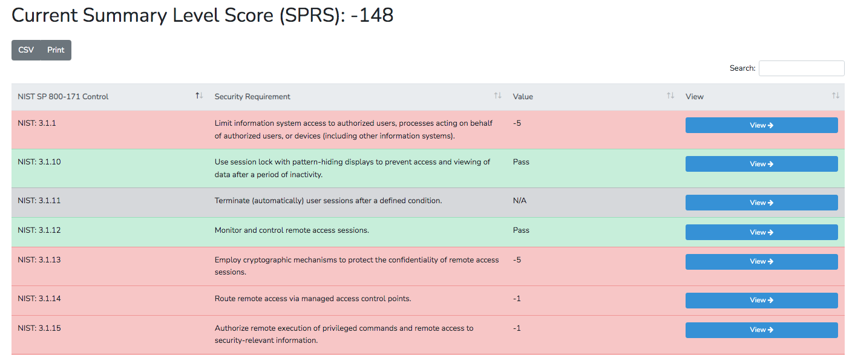Screen dimensions: 855x355
Task: Open View for NIST 3.1.10
Action: [x=761, y=164]
